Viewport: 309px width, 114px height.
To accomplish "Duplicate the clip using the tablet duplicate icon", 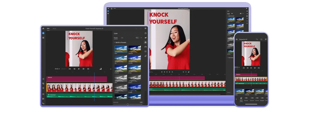I will 43,83.
